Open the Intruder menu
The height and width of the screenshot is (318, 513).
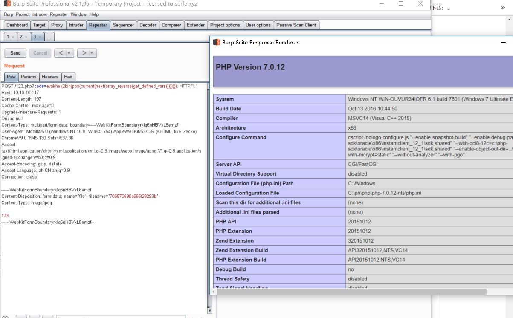point(40,14)
